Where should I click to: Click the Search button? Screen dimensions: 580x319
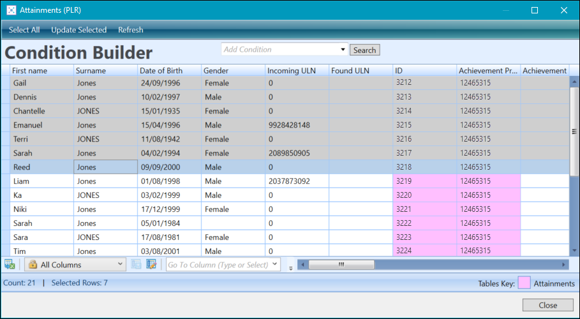point(365,50)
